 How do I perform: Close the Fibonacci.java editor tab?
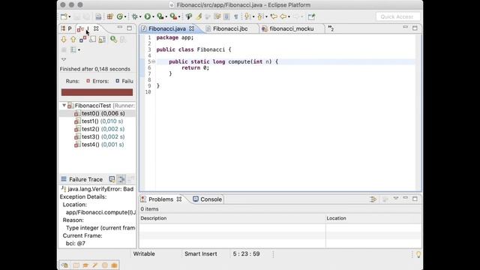pos(192,28)
